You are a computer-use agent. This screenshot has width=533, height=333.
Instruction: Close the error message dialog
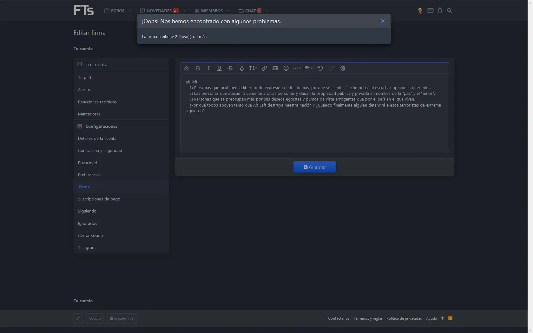point(383,21)
